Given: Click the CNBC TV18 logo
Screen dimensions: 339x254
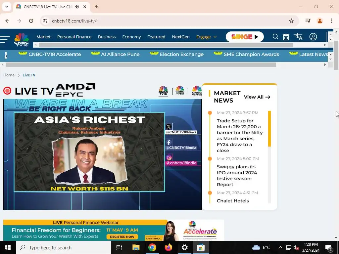Looking at the screenshot, I should (x=22, y=40).
